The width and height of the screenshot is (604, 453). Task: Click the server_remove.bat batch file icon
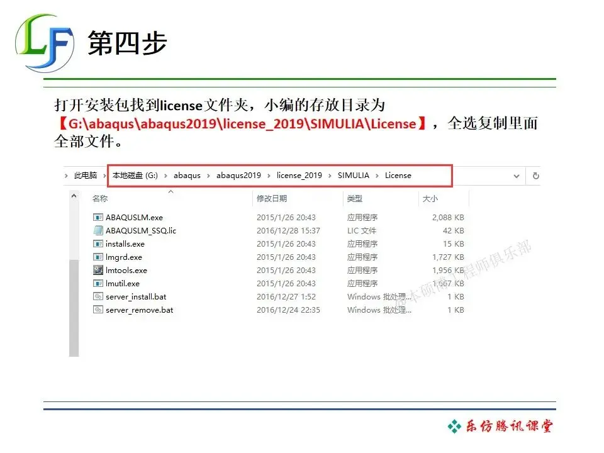coord(98,310)
